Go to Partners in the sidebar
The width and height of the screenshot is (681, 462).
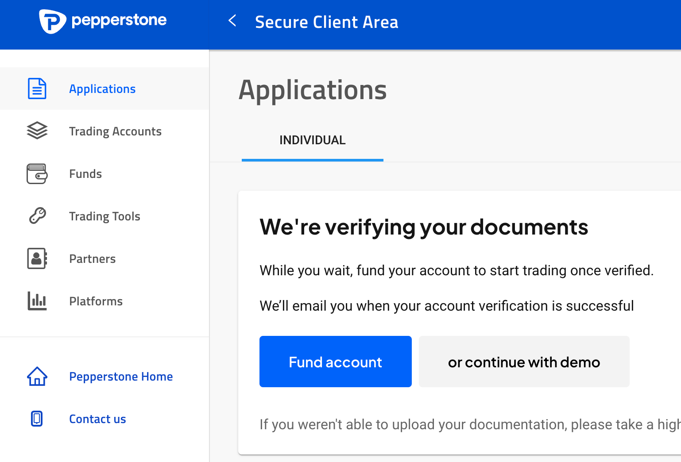pyautogui.click(x=104, y=258)
